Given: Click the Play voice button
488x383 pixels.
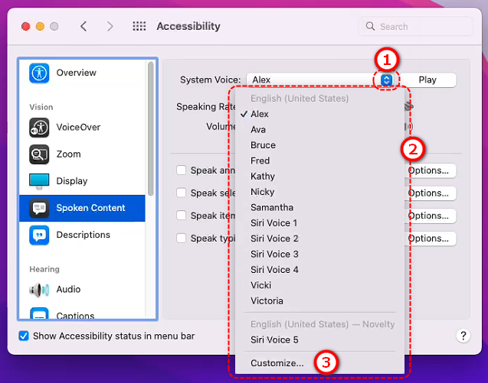Looking at the screenshot, I should tap(427, 80).
